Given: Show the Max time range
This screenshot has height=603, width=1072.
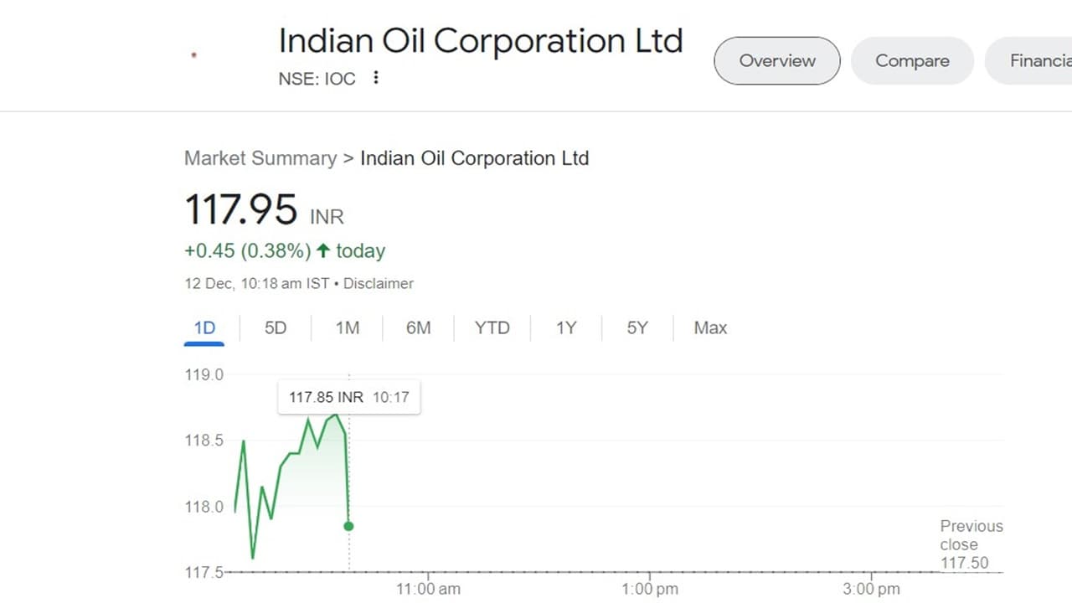Looking at the screenshot, I should (x=710, y=327).
